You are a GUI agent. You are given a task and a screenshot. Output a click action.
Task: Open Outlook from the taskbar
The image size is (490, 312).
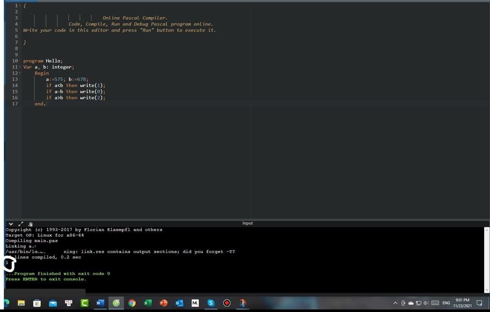179,303
